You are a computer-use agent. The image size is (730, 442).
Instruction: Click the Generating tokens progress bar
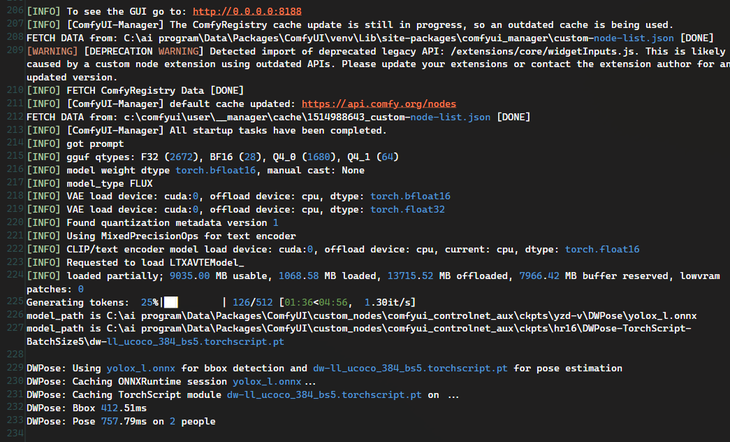click(x=193, y=303)
